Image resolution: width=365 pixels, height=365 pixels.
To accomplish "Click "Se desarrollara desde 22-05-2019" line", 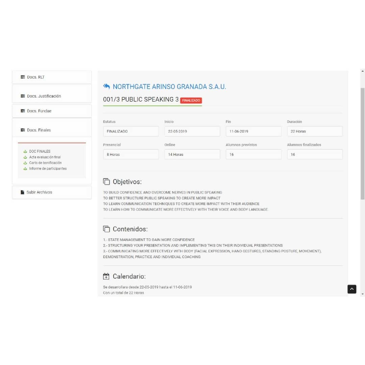I will click(147, 287).
